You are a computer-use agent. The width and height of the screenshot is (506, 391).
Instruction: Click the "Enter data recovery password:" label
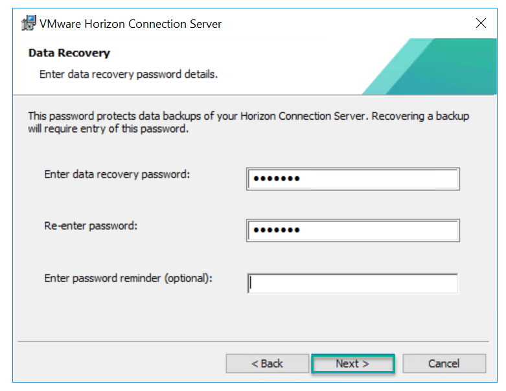coord(117,174)
